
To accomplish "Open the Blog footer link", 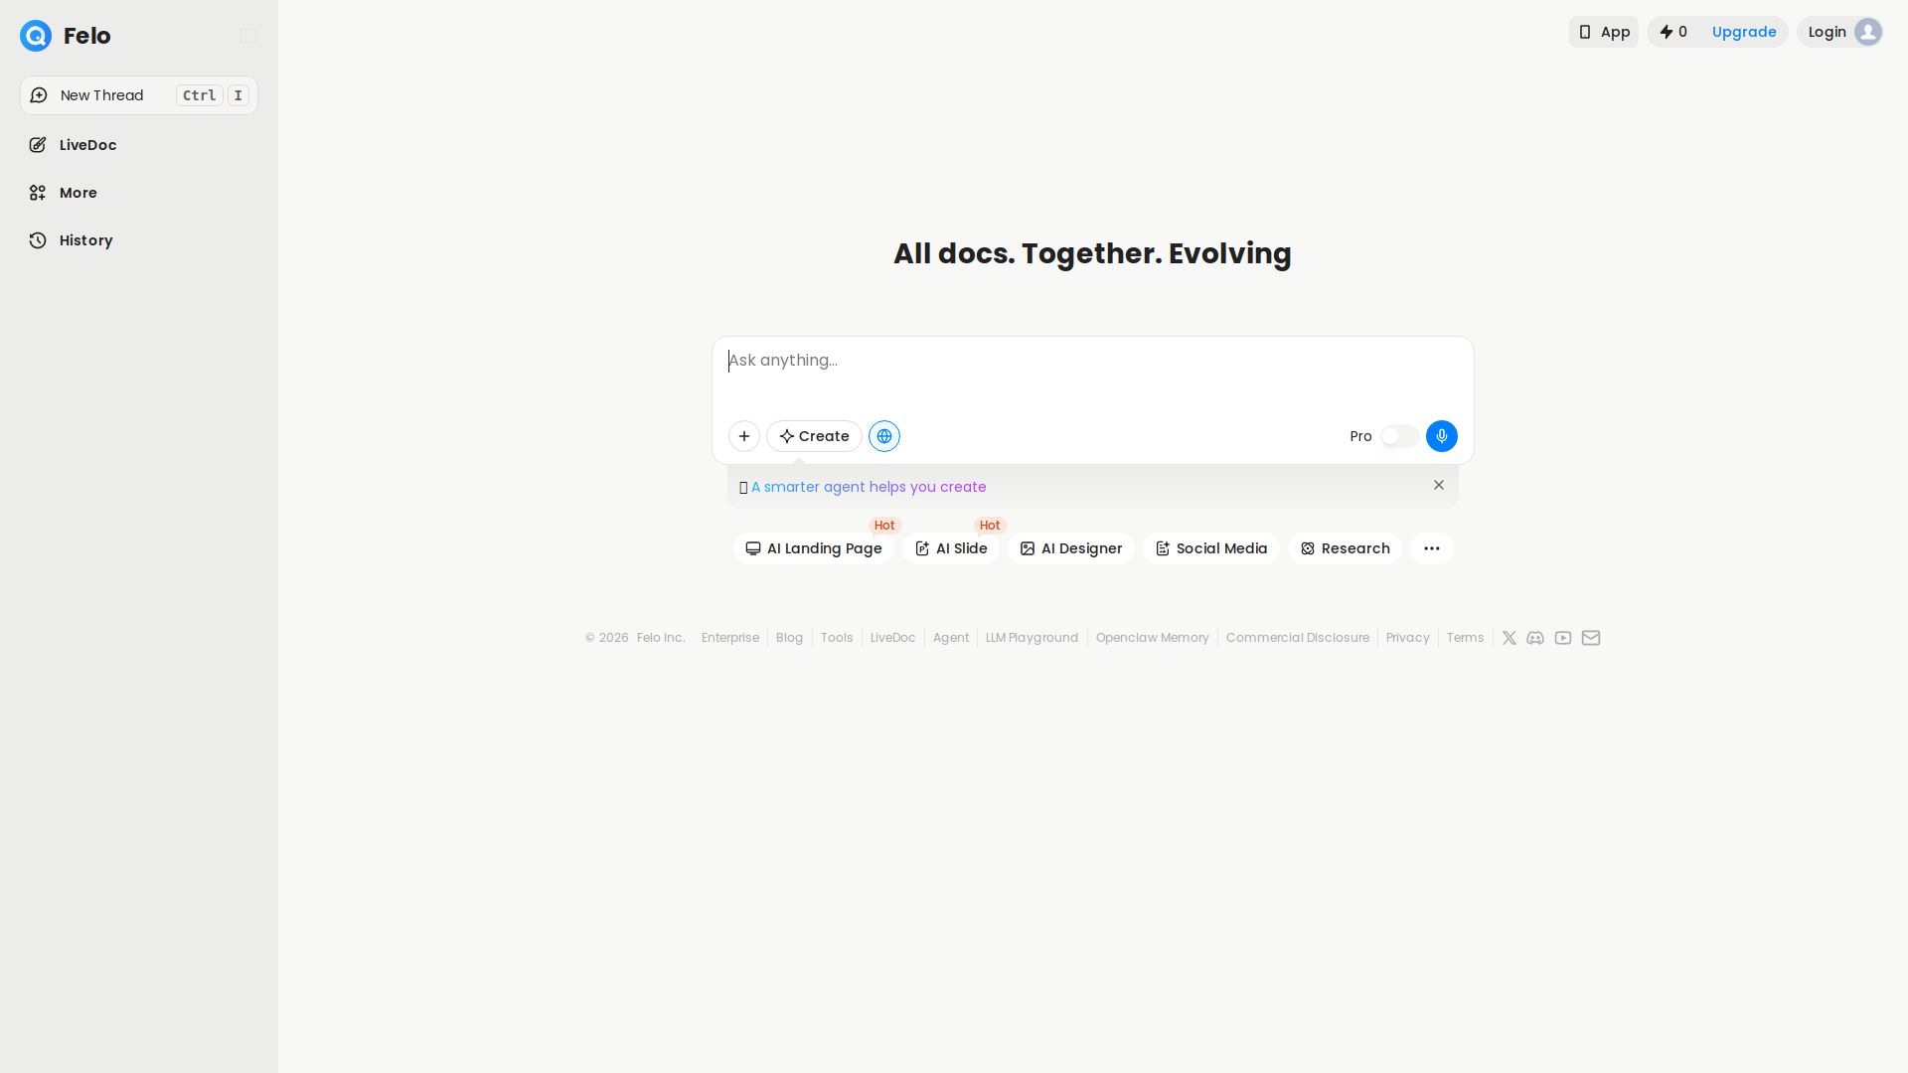I will coord(789,638).
